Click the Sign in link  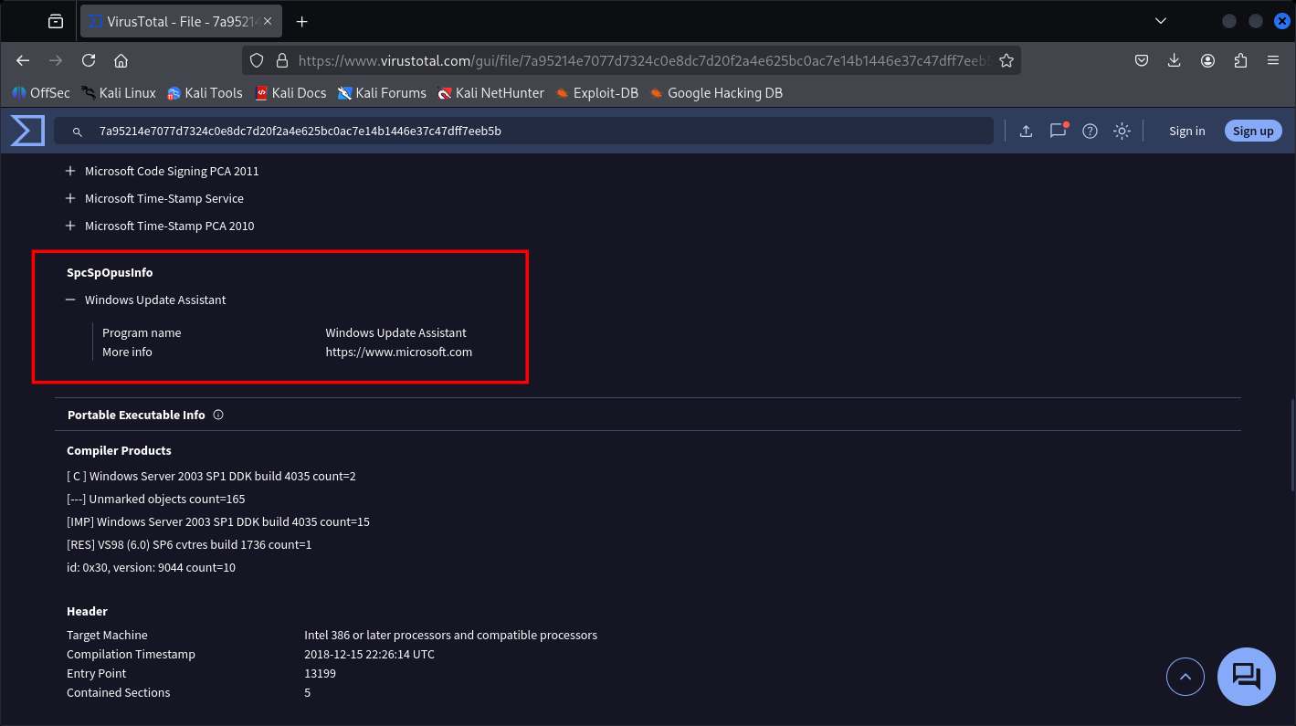tap(1186, 131)
